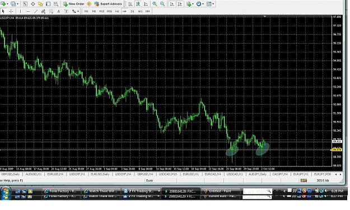Viewport: 350px width, 210px height.
Task: Set timeframe to M5
Action: click(x=94, y=11)
